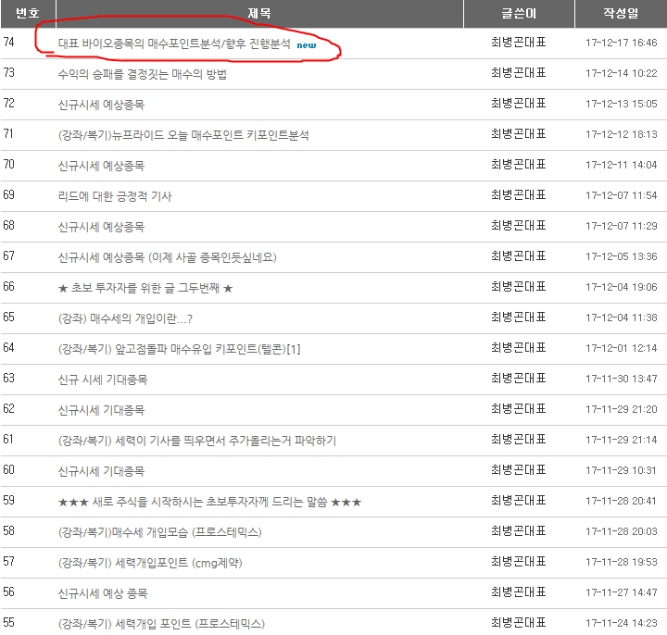Open post 60 titled '신규시세 기대종목'
This screenshot has height=635, width=667.
(x=101, y=471)
